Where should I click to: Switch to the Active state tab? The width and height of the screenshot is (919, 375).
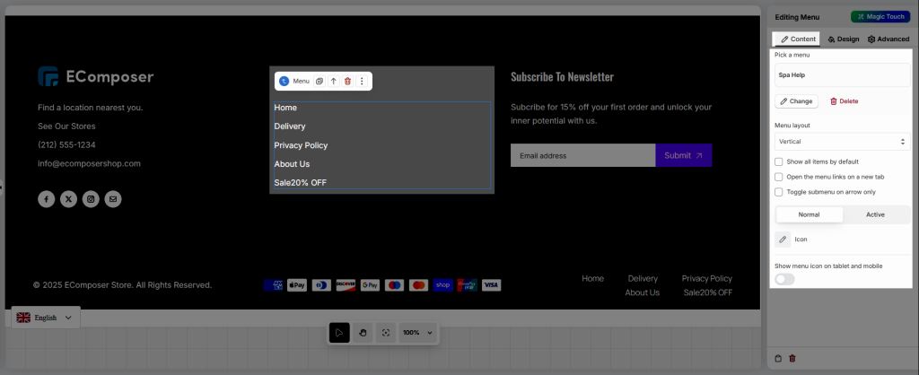tap(875, 214)
